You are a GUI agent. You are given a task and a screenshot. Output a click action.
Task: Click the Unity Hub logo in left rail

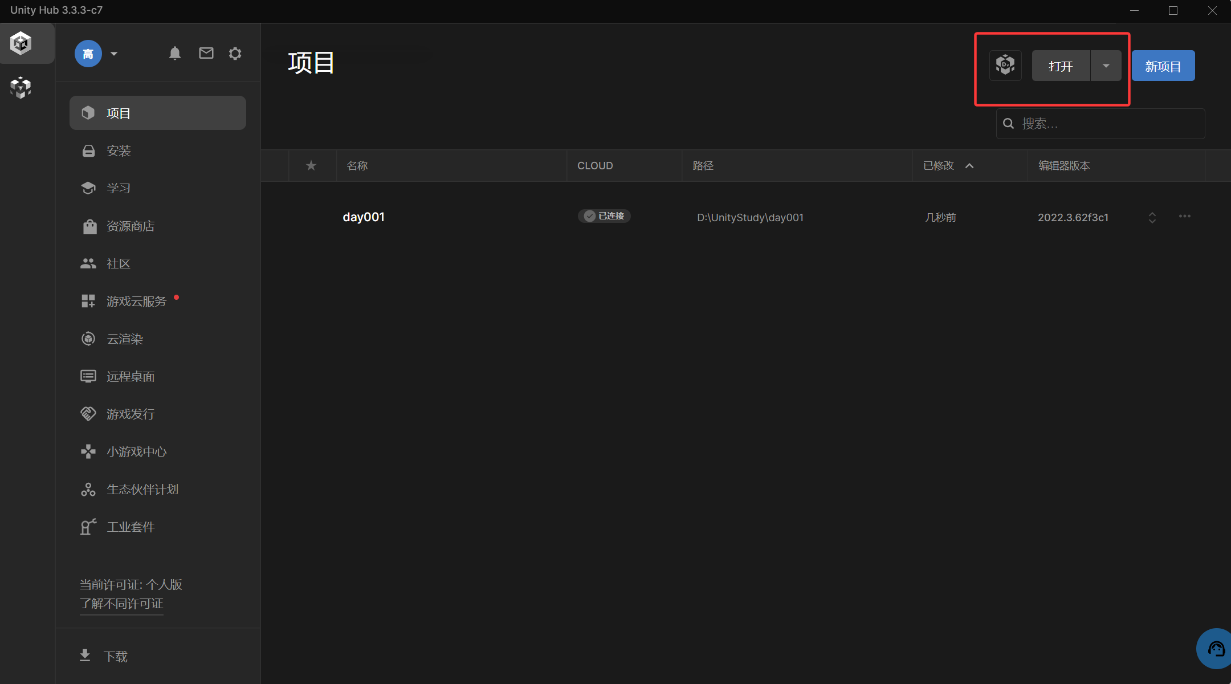click(21, 43)
